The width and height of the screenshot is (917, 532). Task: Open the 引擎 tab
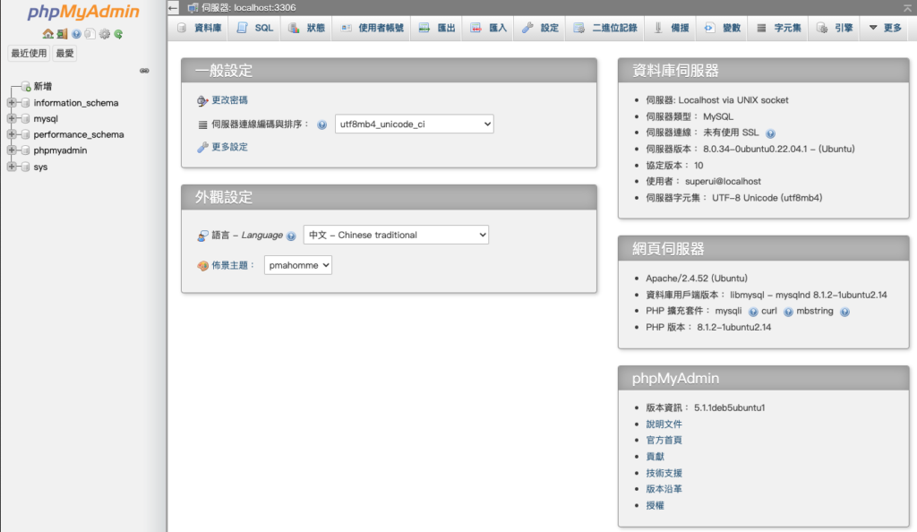pyautogui.click(x=836, y=28)
